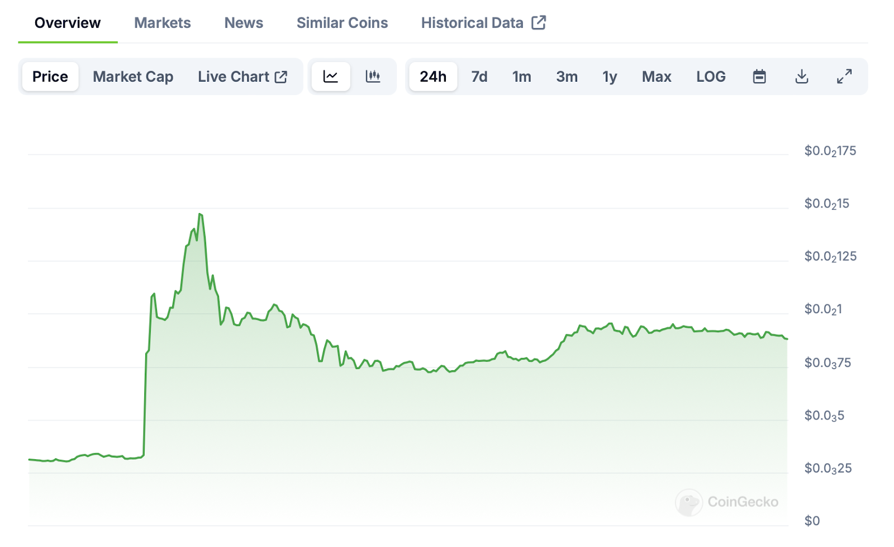Viewport: 894px width, 547px height.
Task: Click the chart peak near $0.0₂15
Action: (x=200, y=214)
